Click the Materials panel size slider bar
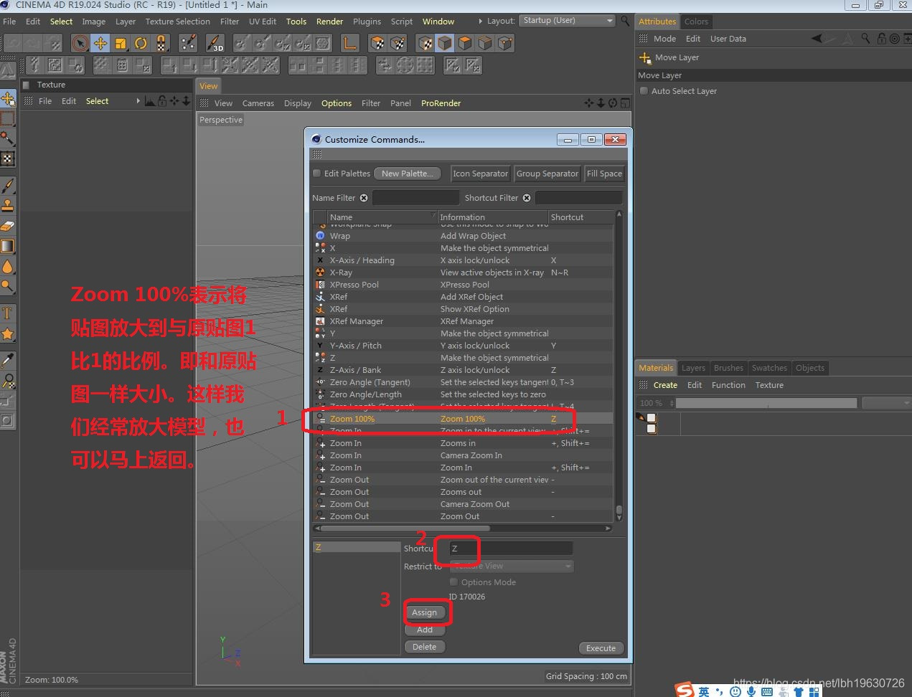This screenshot has width=912, height=697. coord(766,403)
